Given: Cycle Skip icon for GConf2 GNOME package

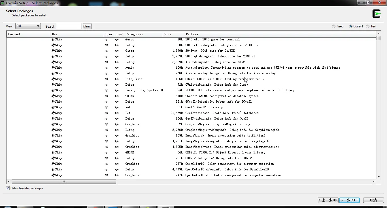Looking at the screenshot, I should point(53,96).
